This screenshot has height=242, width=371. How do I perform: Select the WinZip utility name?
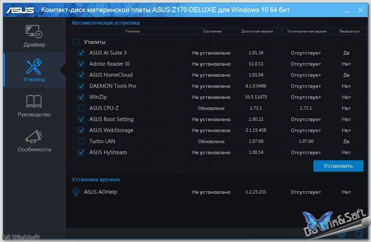pyautogui.click(x=98, y=97)
